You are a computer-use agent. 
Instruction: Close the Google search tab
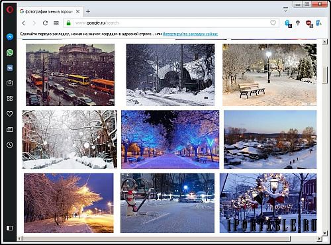click(x=78, y=11)
